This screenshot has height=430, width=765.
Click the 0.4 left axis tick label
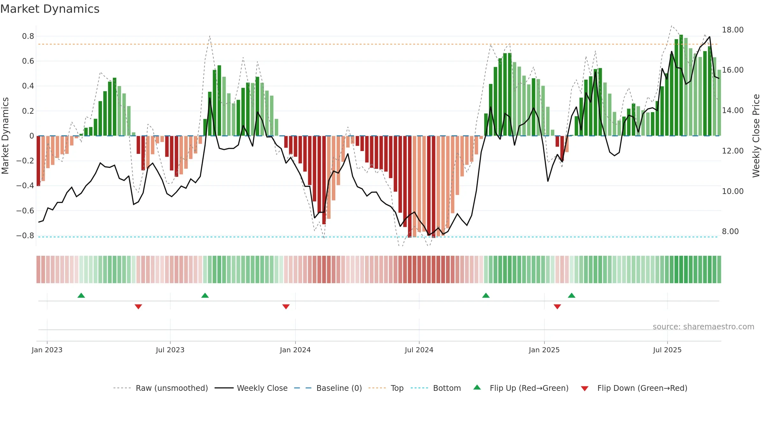(28, 86)
